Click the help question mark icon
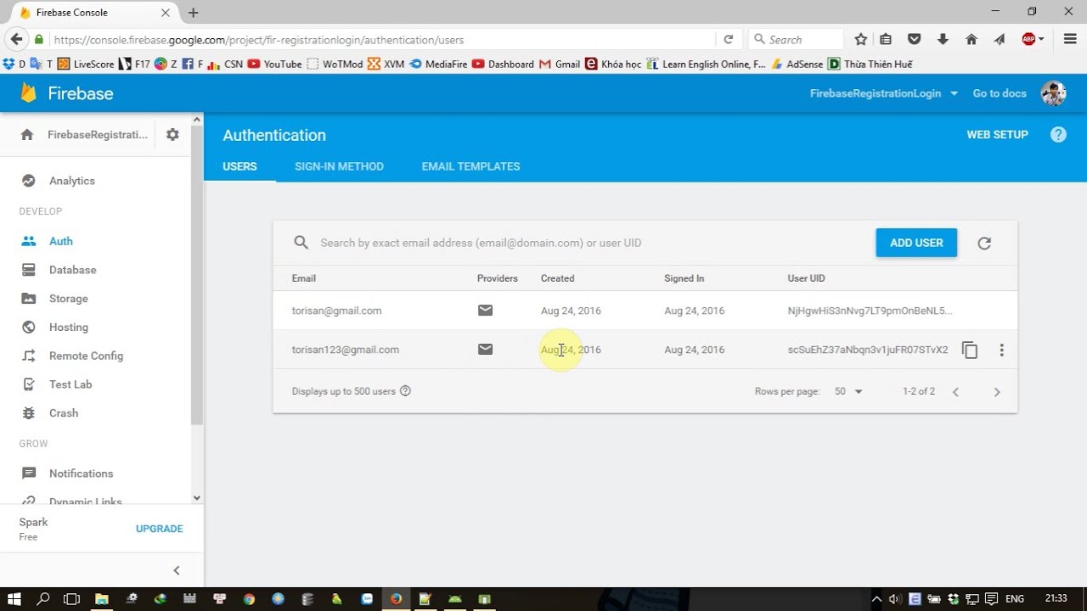 point(1058,135)
